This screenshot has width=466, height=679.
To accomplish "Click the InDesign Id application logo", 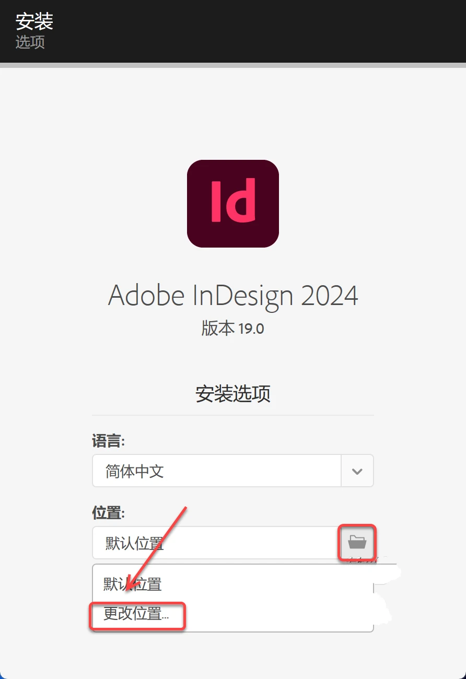I will click(x=233, y=204).
